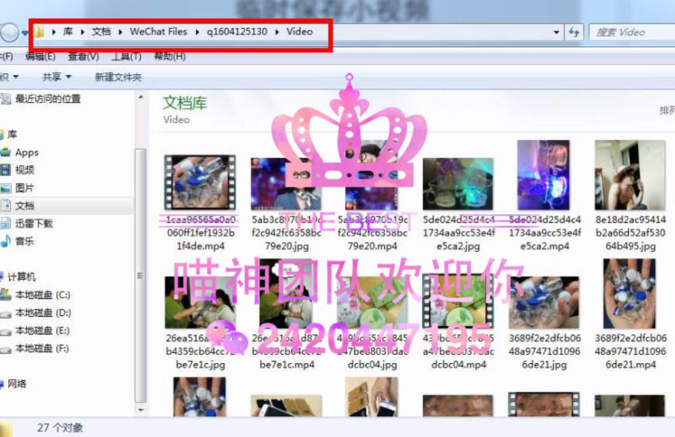Open q1604125130 breadcrumb folder
The height and width of the screenshot is (437, 675).
pyautogui.click(x=237, y=32)
